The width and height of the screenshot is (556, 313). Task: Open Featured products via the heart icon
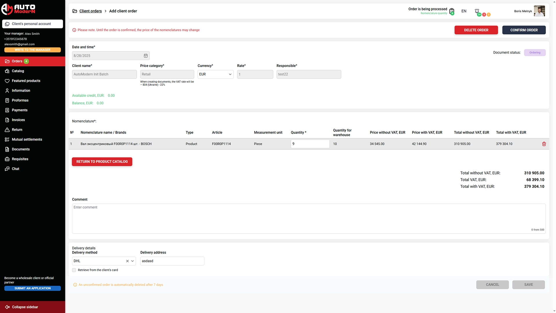(7, 81)
